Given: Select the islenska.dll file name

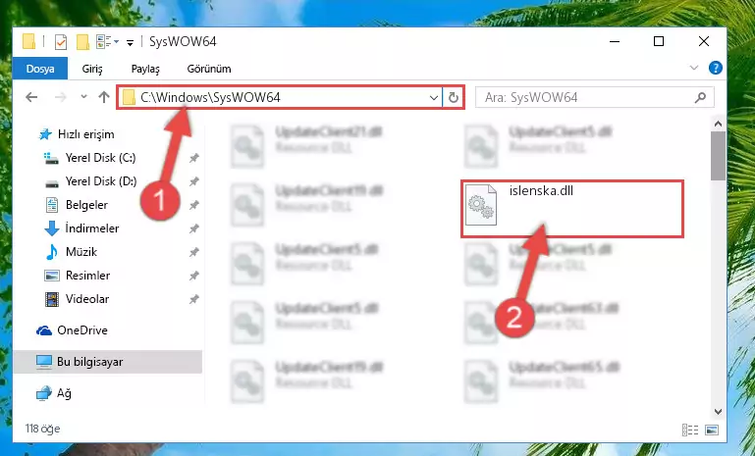Looking at the screenshot, I should [x=541, y=191].
